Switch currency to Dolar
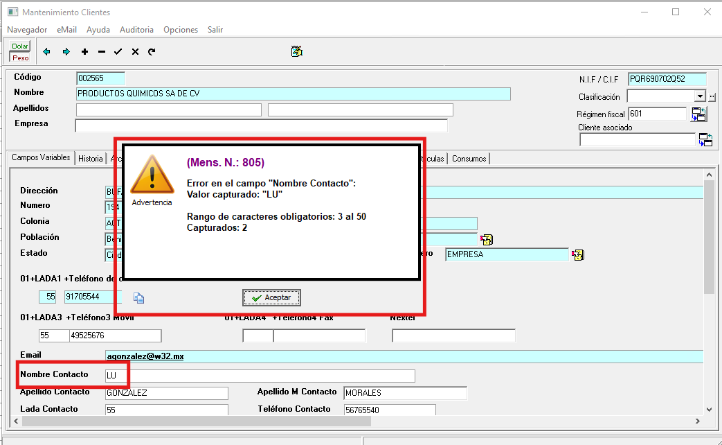The height and width of the screenshot is (445, 722). (x=20, y=46)
